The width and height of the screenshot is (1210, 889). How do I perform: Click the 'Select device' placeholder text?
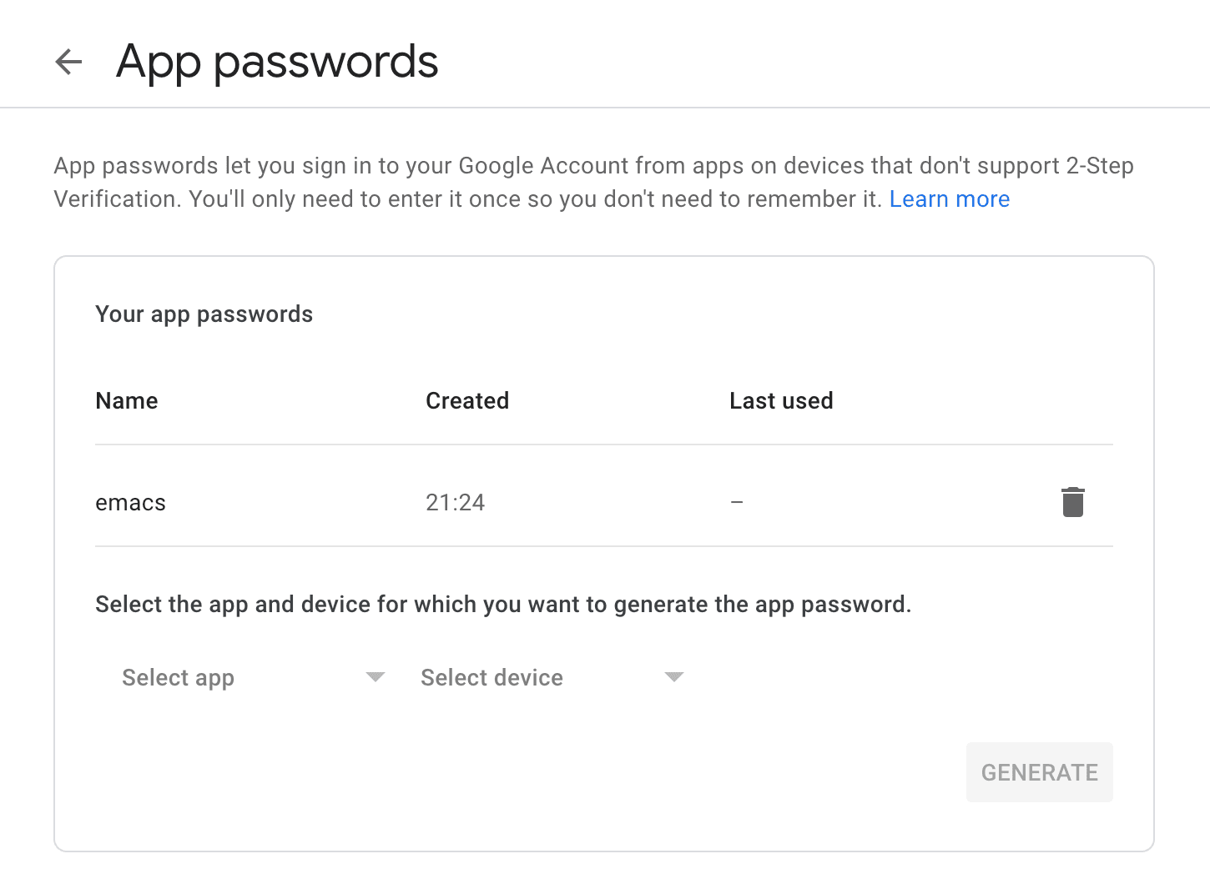492,677
